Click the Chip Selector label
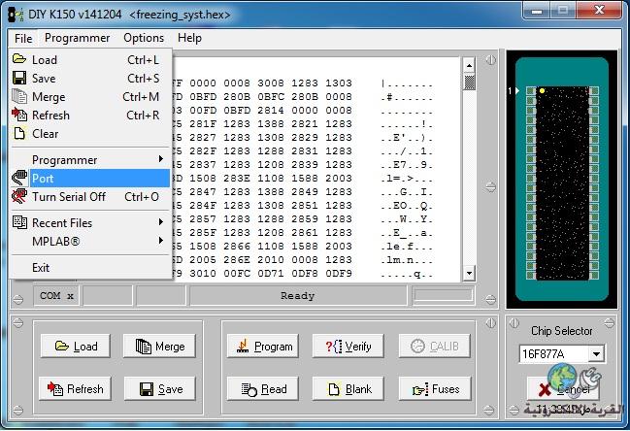The height and width of the screenshot is (431, 630). (x=561, y=331)
